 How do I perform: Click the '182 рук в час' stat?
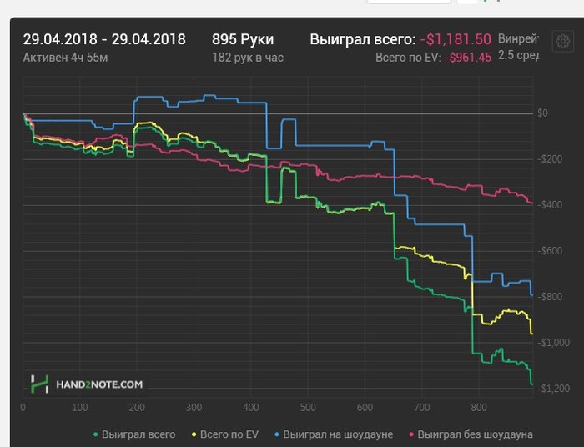pyautogui.click(x=249, y=58)
